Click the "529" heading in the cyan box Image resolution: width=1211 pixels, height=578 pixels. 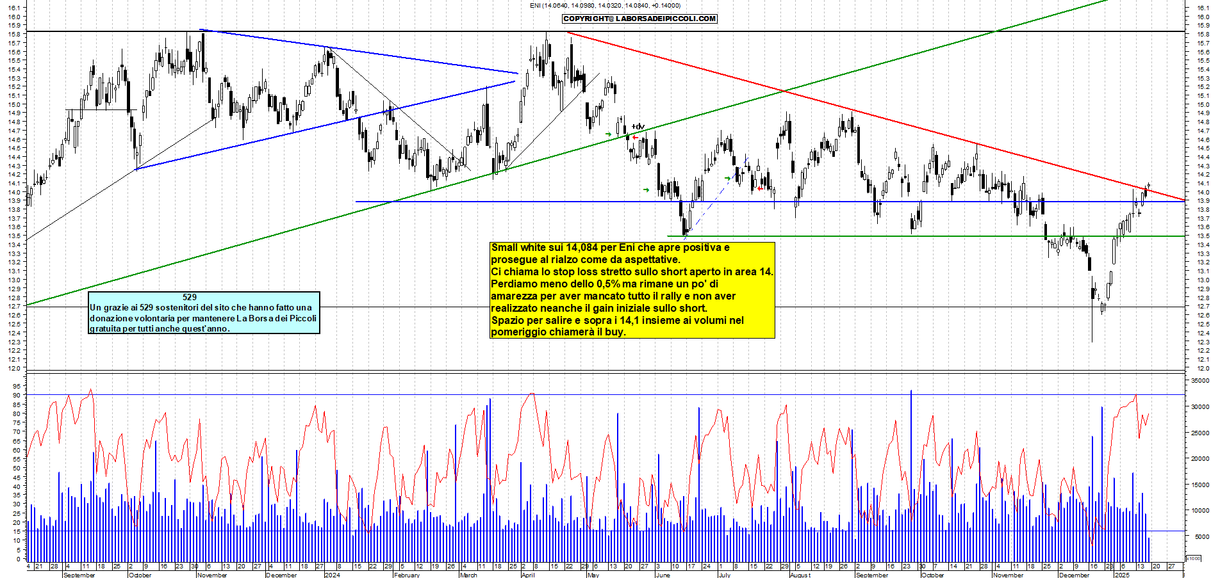point(190,297)
